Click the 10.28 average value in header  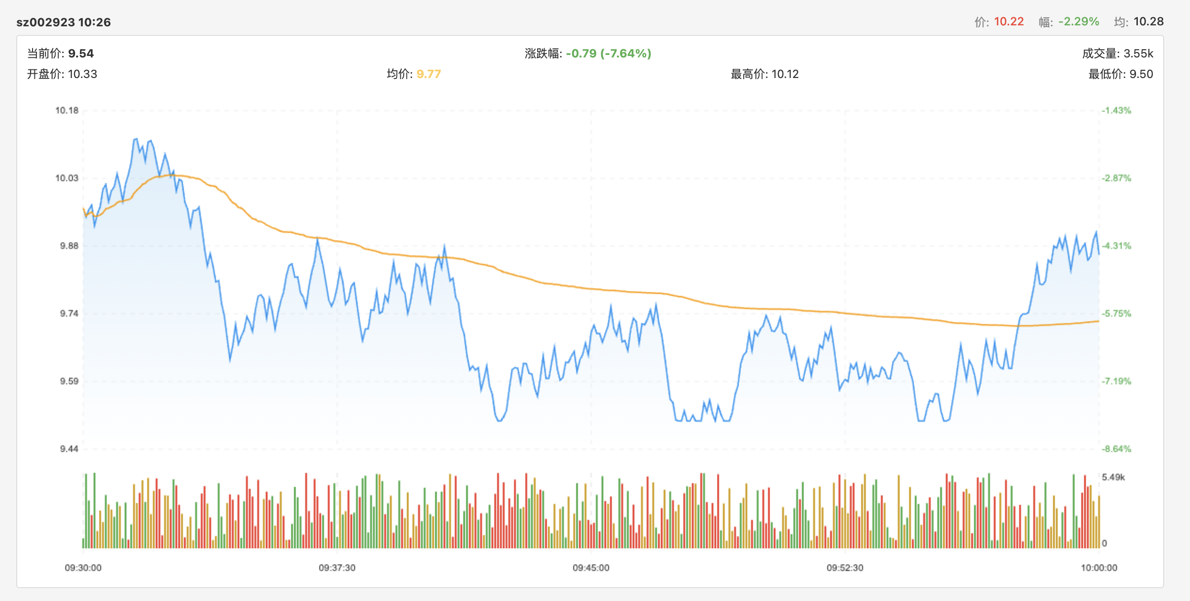[x=1148, y=22]
